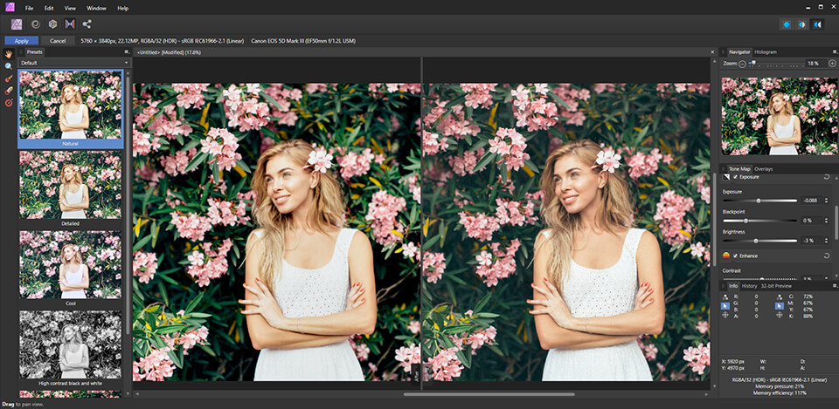Screen dimensions: 839x409
Task: Select the Overlay Erase tool
Action: 9,91
